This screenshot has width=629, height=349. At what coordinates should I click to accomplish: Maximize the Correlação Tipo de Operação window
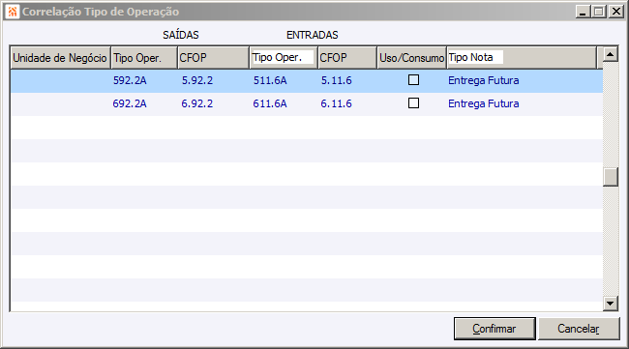click(598, 12)
